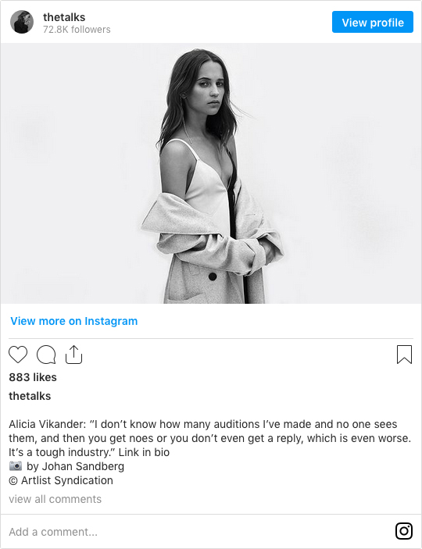Select the camera emoji in the caption
The image size is (422, 549).
[16, 466]
